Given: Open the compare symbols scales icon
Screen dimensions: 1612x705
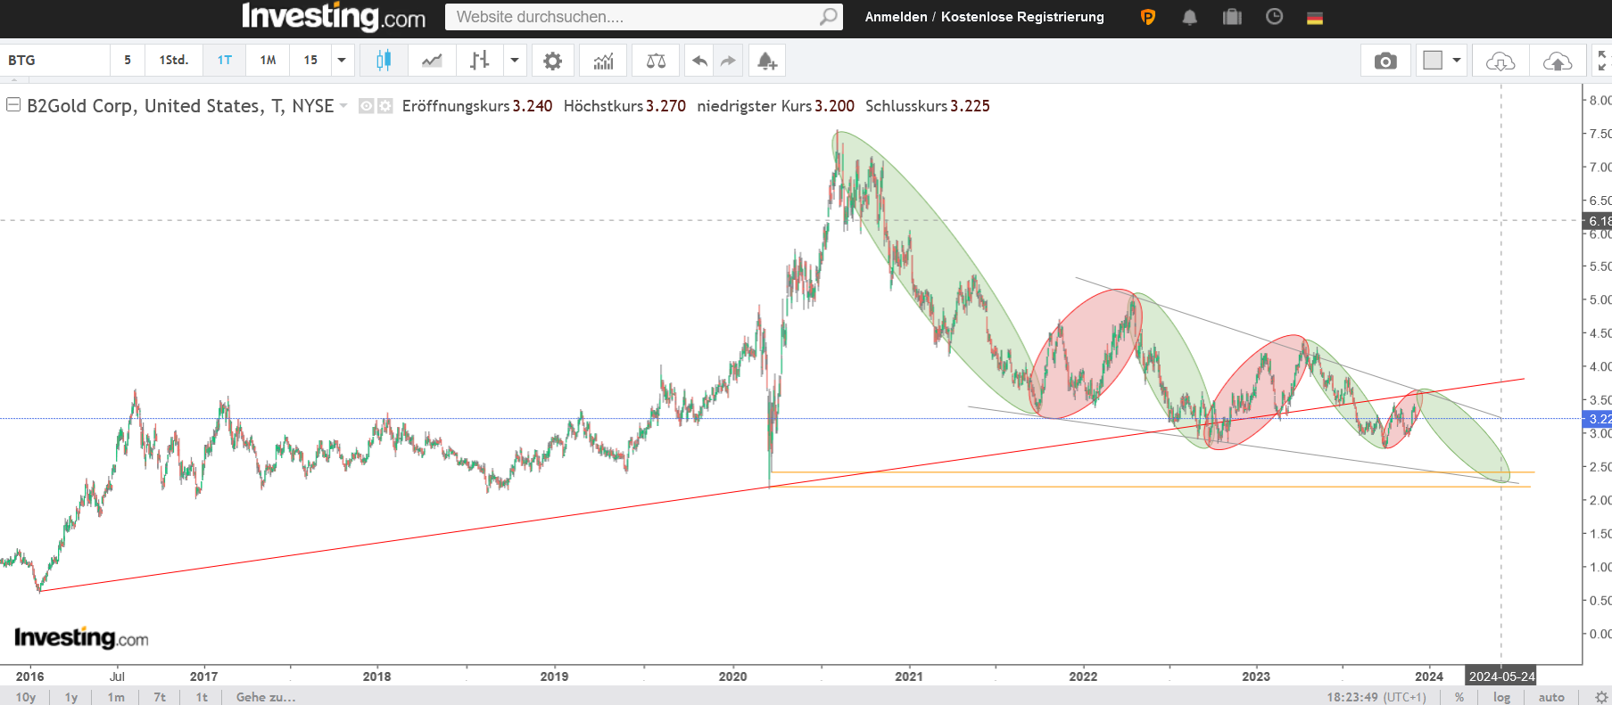Looking at the screenshot, I should click(x=656, y=61).
